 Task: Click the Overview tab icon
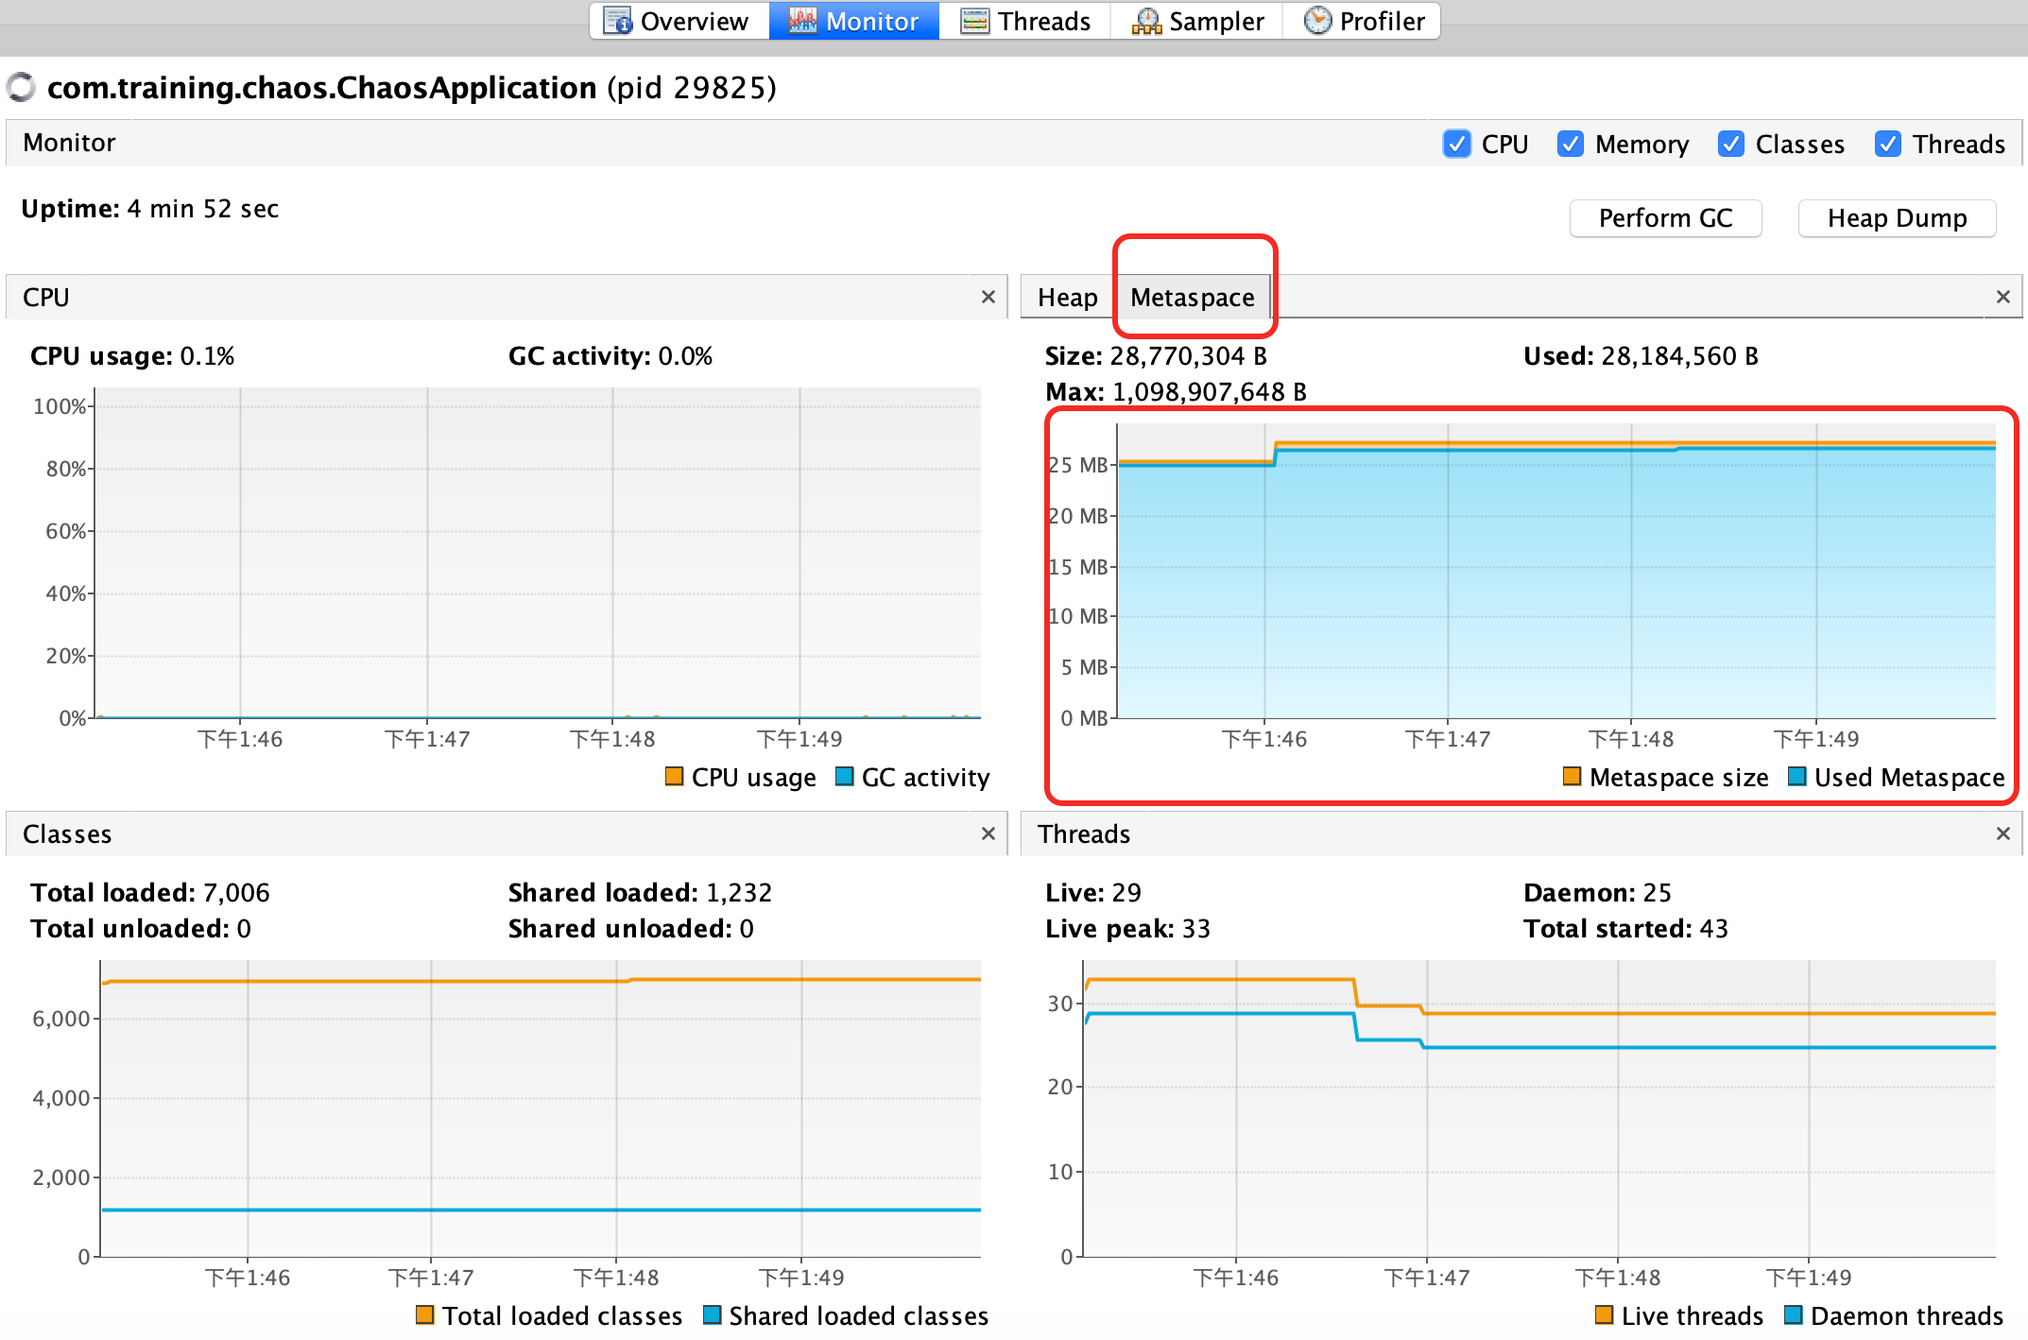click(x=617, y=21)
